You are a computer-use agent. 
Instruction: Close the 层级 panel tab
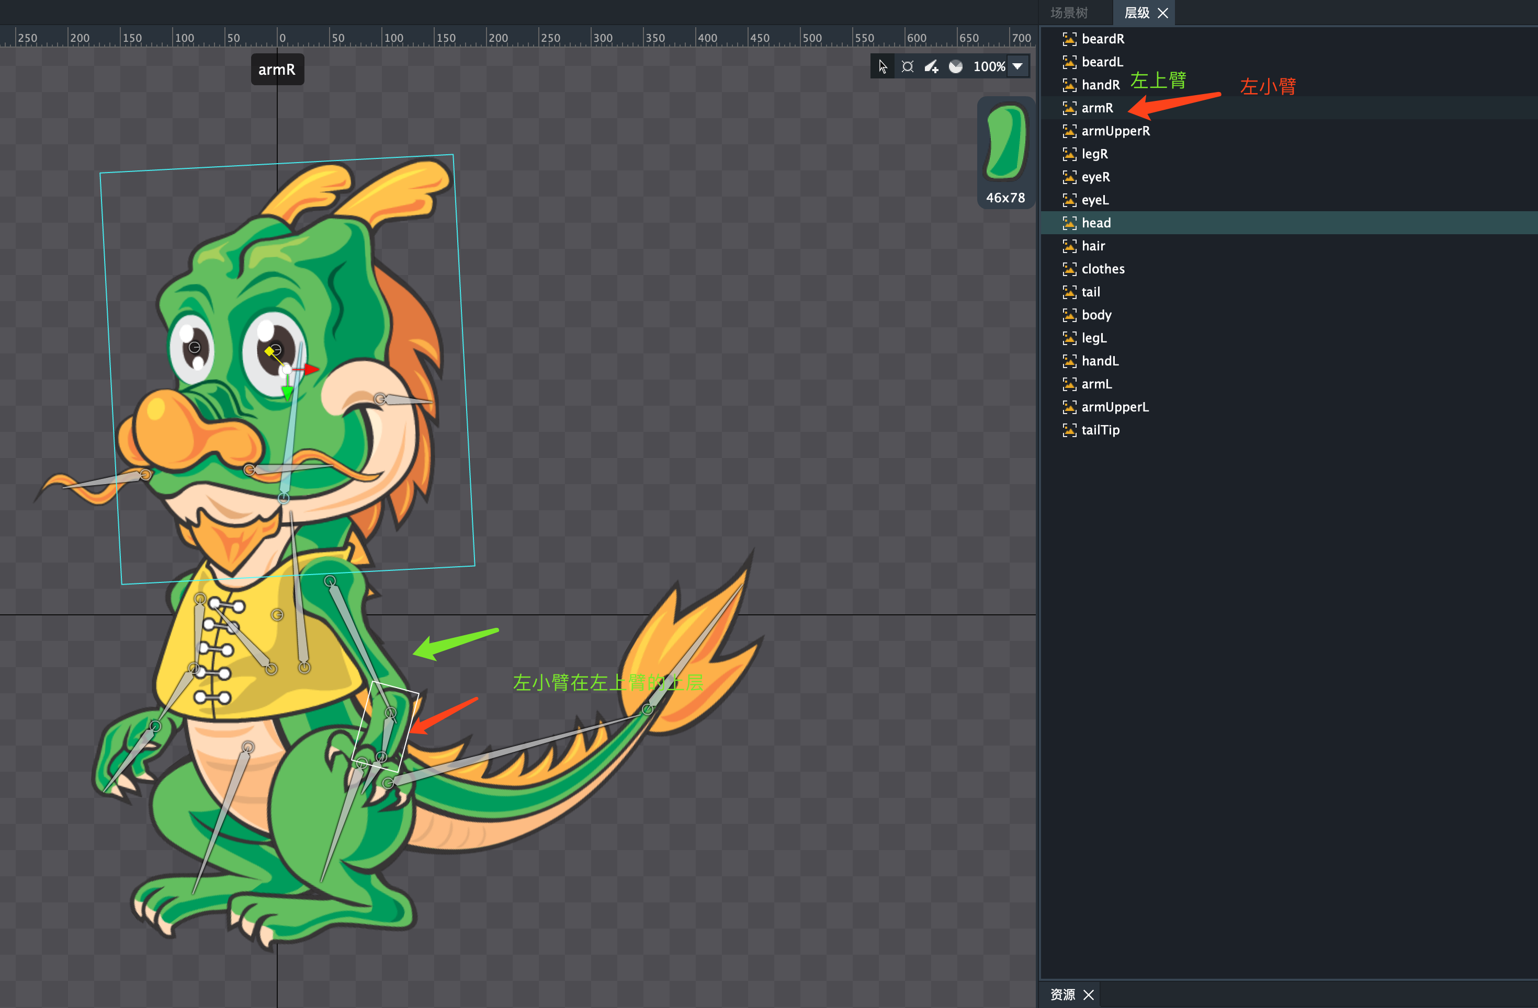tap(1163, 13)
